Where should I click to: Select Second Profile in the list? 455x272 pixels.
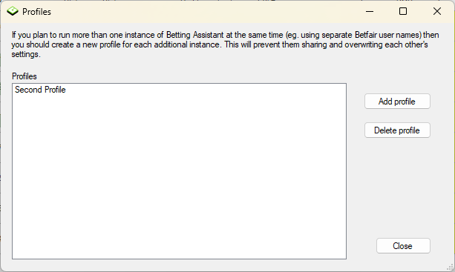click(x=40, y=90)
